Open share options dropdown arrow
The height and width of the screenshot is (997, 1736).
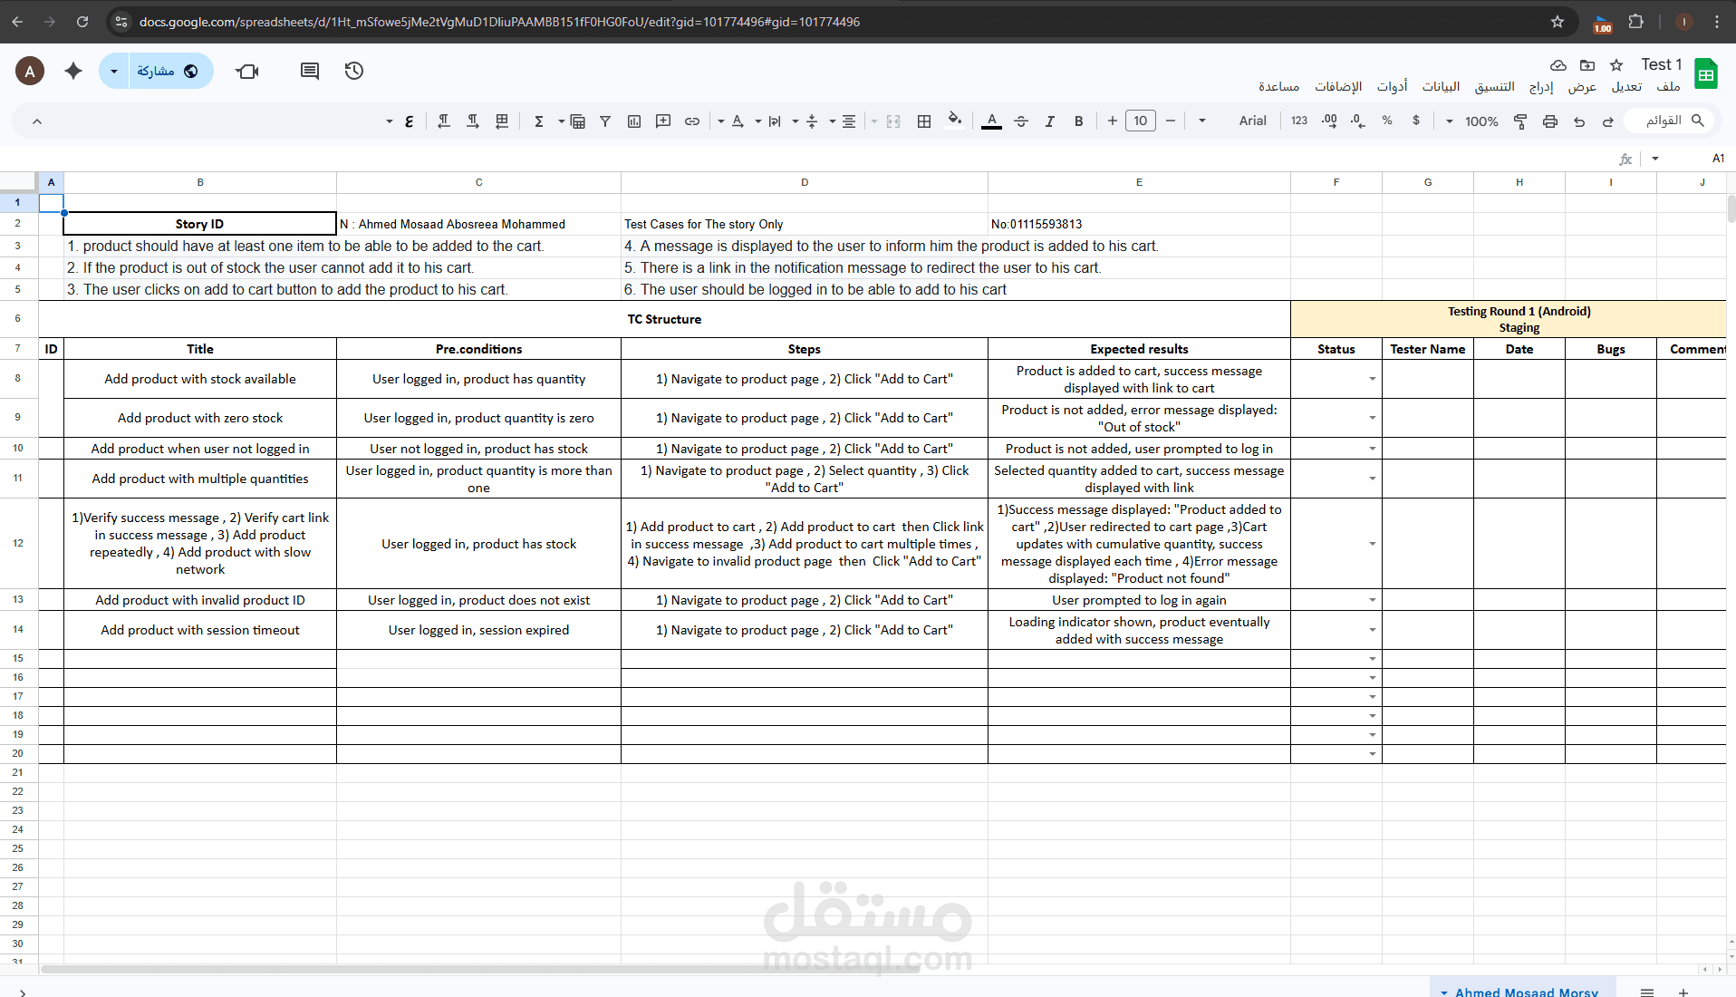[114, 71]
